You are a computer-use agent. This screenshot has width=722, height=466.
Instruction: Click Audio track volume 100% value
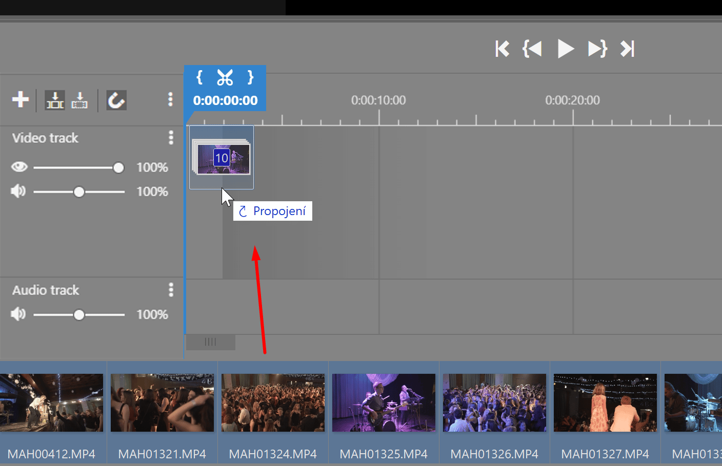pyautogui.click(x=152, y=314)
